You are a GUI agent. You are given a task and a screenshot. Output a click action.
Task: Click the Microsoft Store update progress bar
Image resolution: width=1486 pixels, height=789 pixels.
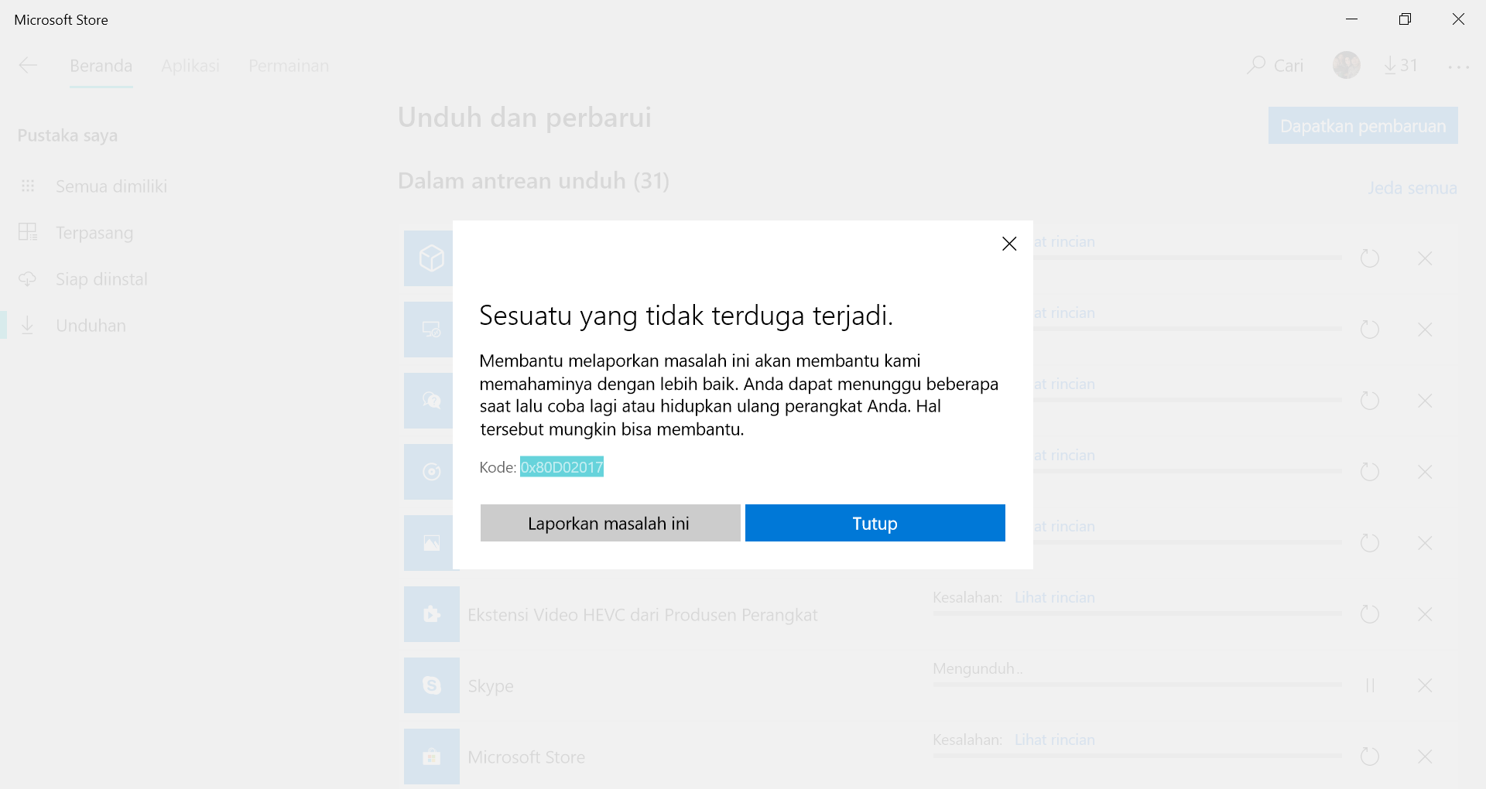(1137, 756)
